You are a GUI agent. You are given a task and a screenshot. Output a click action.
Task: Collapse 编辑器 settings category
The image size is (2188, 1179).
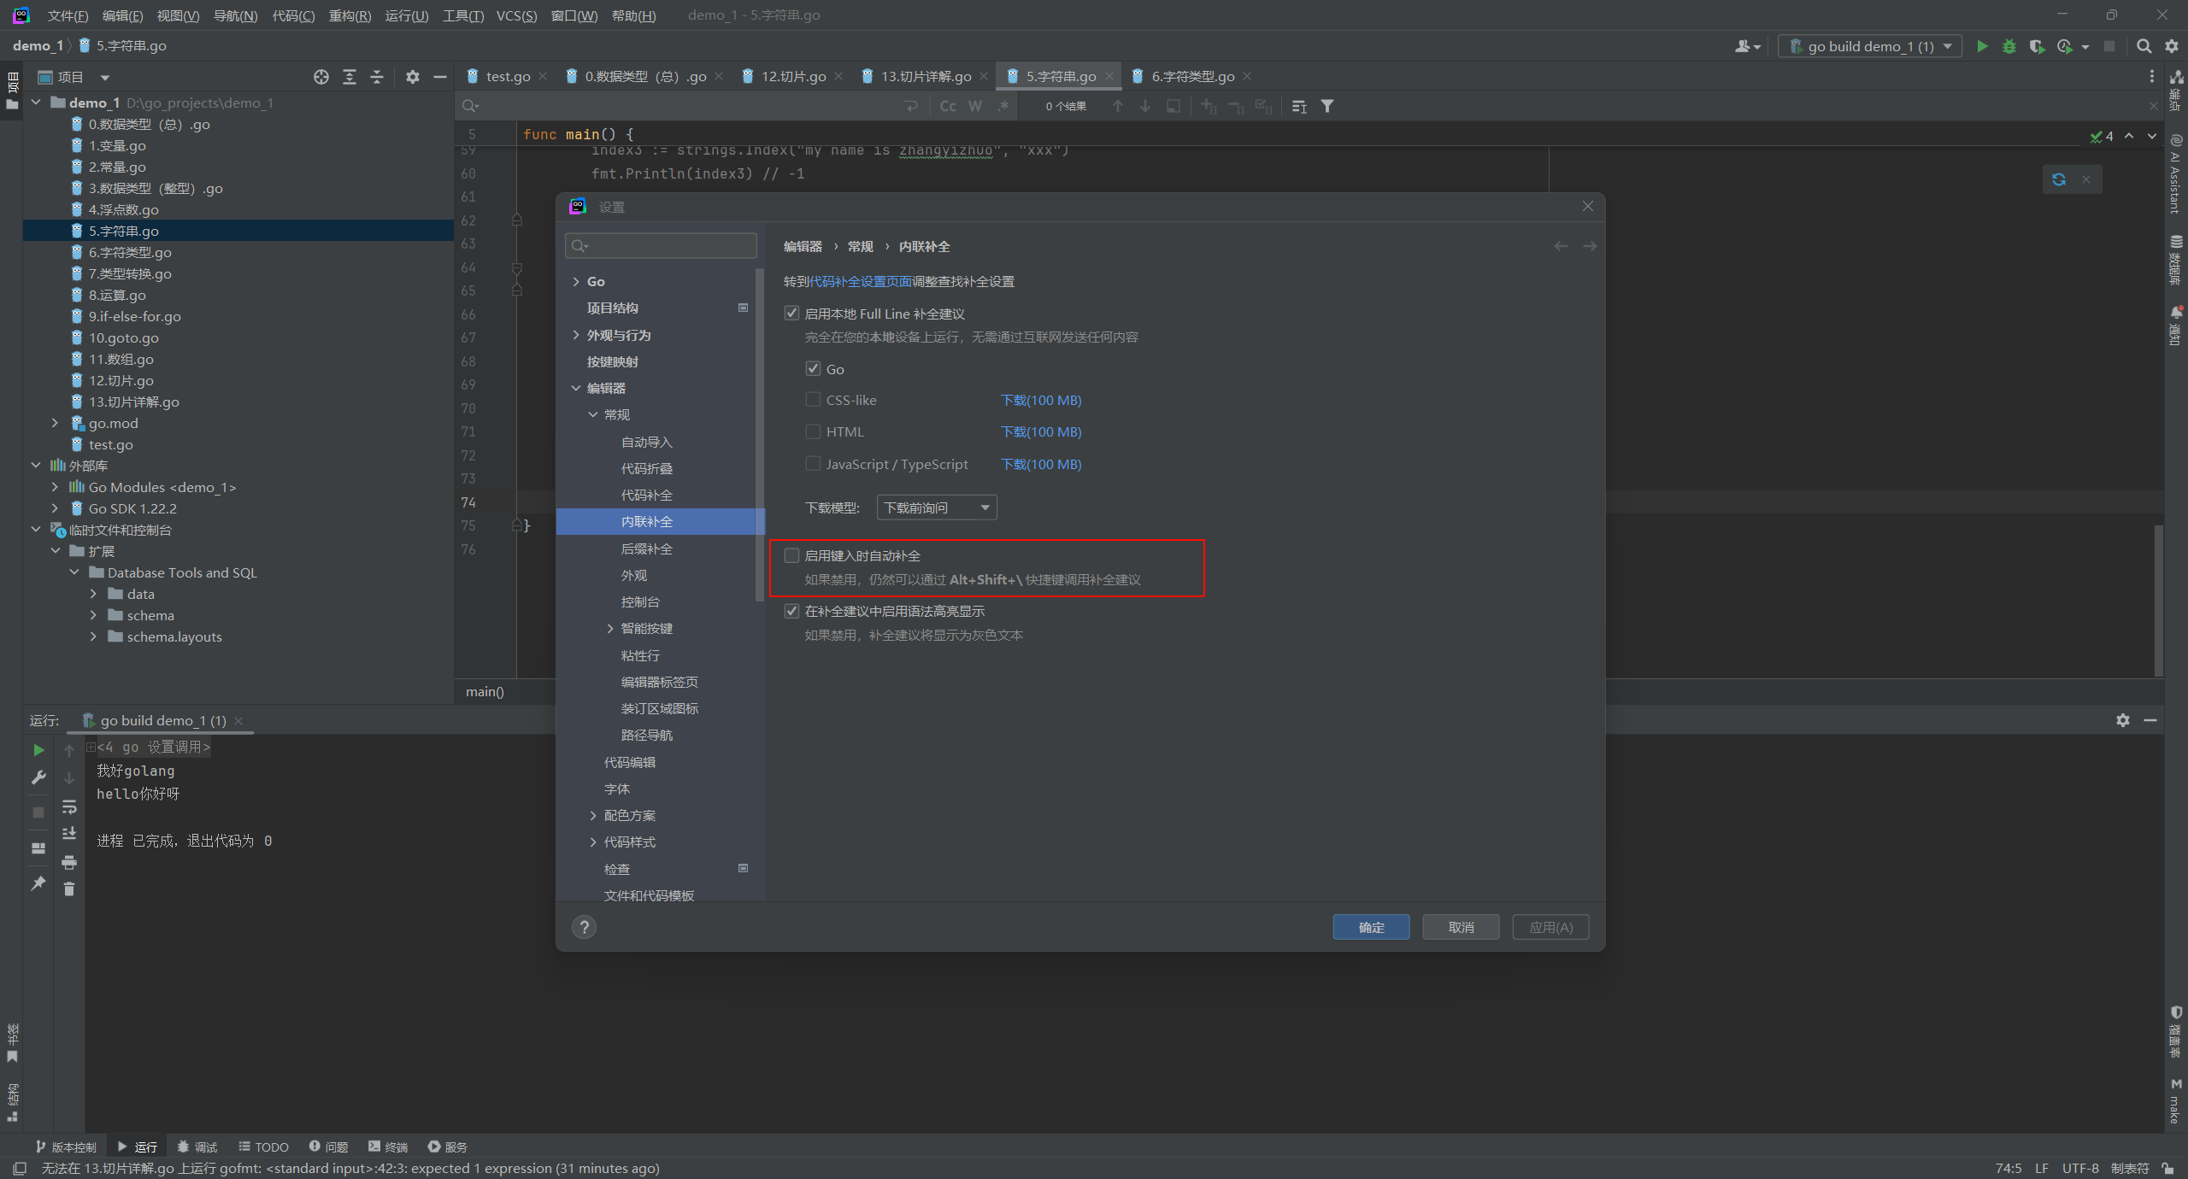(x=576, y=388)
